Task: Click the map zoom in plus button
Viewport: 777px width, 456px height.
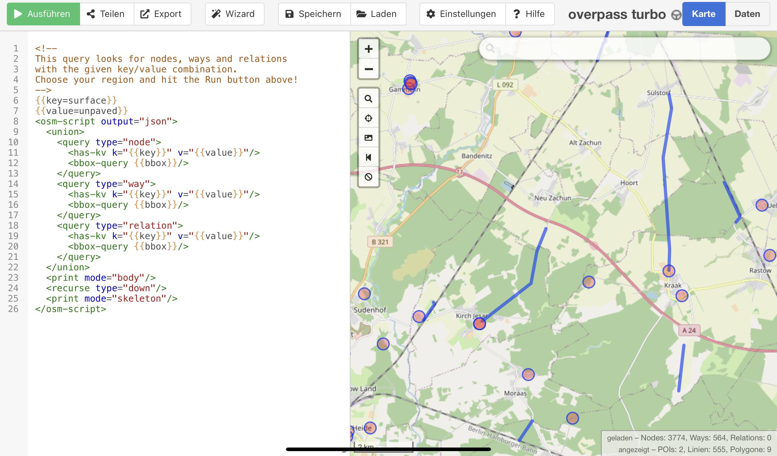Action: click(368, 49)
